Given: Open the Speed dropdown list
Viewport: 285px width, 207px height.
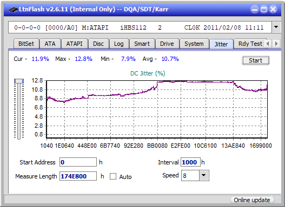Looking at the screenshot, I should (x=204, y=175).
